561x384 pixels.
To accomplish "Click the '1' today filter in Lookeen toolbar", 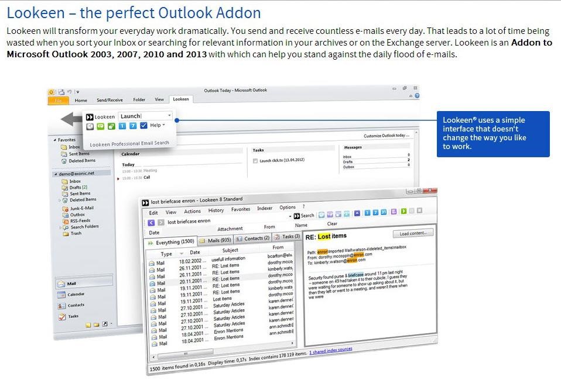I will tap(367, 213).
